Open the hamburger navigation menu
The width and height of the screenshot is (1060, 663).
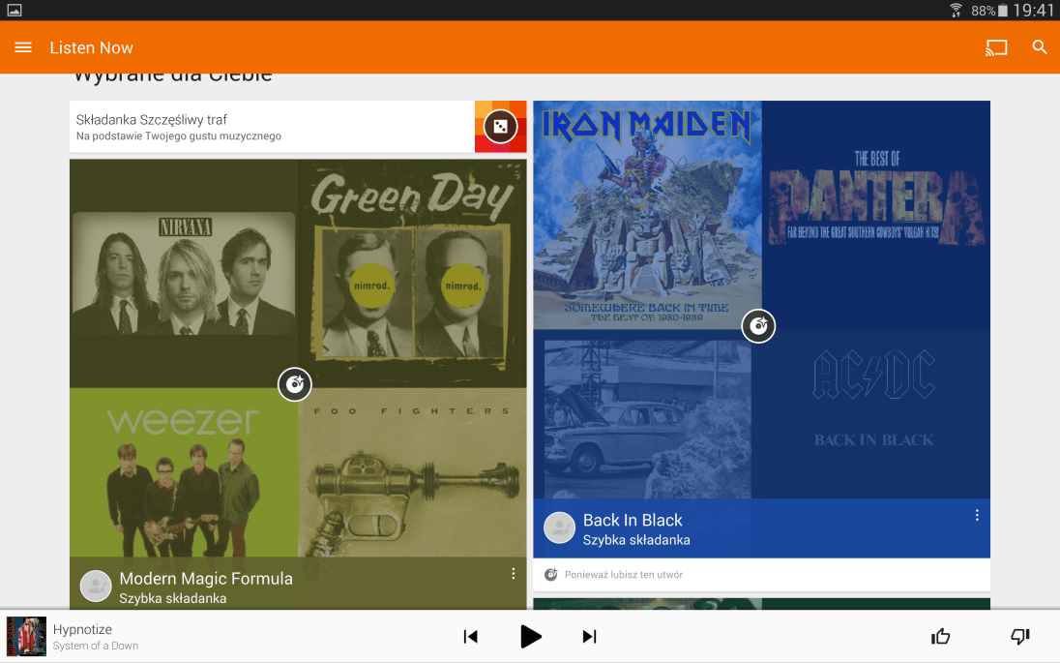point(23,47)
